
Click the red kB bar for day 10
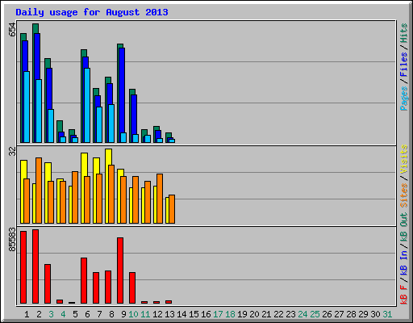click(x=132, y=288)
